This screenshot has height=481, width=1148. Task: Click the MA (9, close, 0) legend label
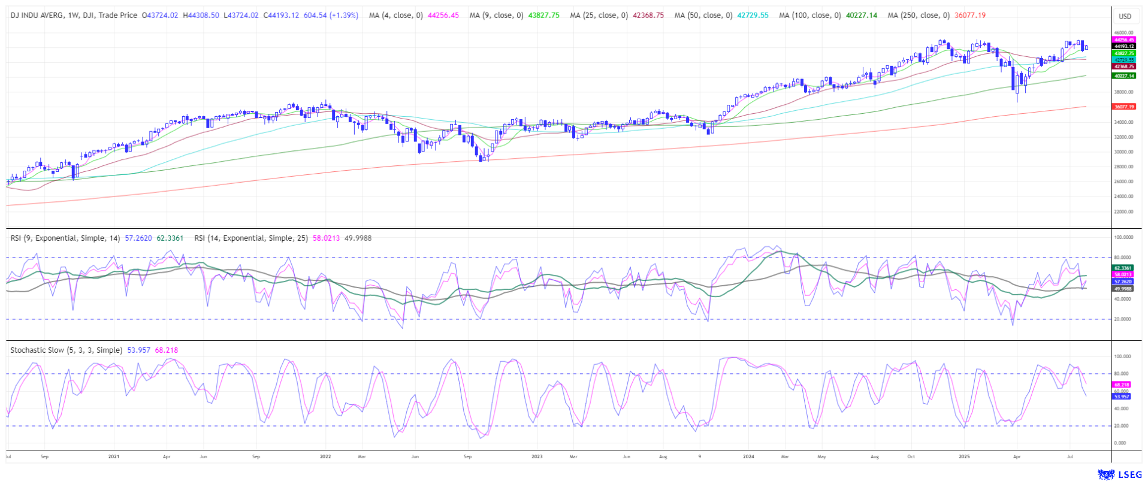pos(496,15)
